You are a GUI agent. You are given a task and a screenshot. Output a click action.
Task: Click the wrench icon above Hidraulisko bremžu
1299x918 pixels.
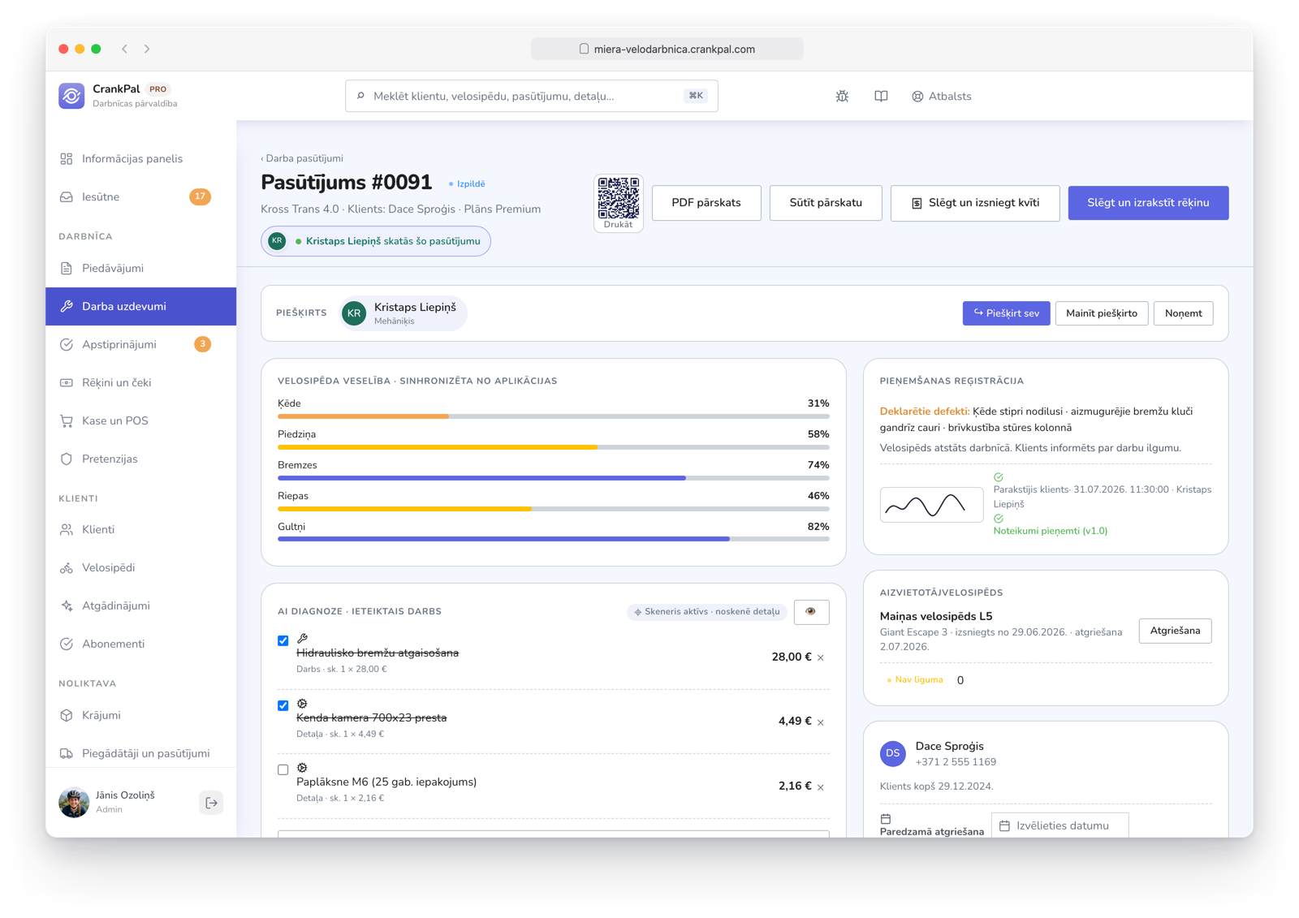pos(302,638)
